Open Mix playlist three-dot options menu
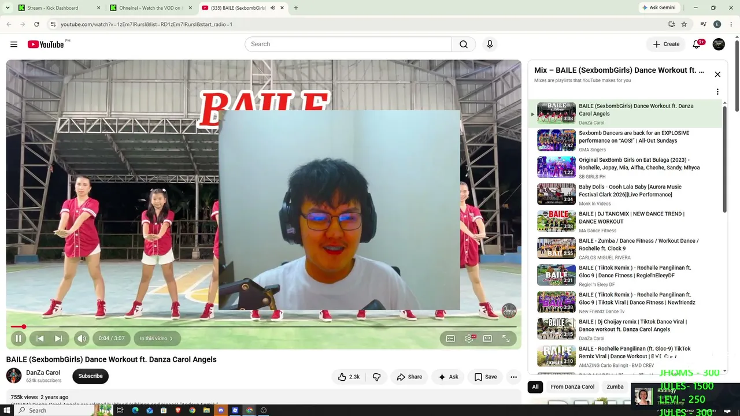The image size is (740, 416). pyautogui.click(x=717, y=92)
